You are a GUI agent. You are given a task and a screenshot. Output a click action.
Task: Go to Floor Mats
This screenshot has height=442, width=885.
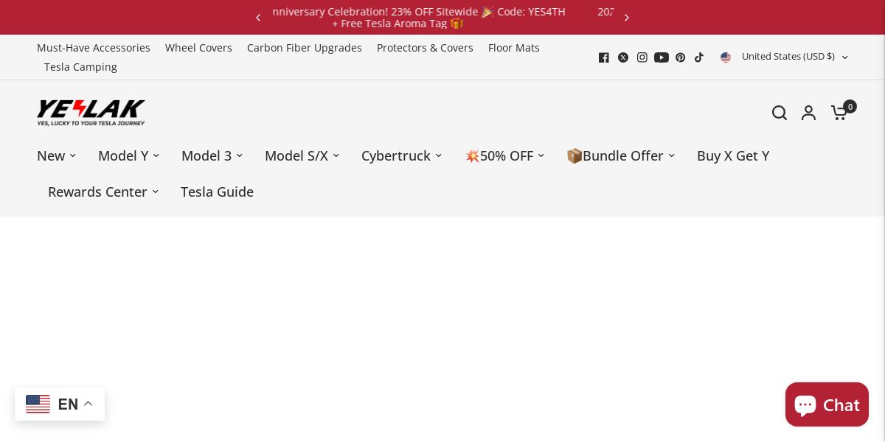tap(514, 48)
